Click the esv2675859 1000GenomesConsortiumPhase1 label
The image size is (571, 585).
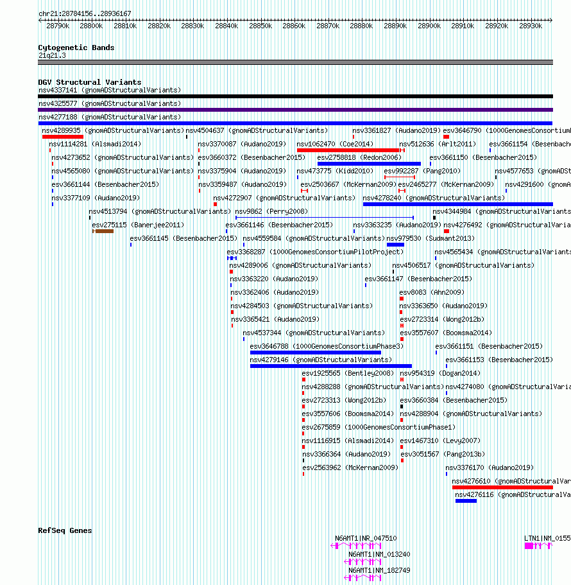tap(379, 427)
